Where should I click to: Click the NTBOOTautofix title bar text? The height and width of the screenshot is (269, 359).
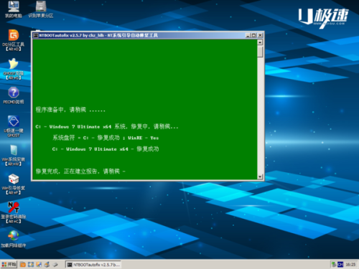tap(98, 35)
